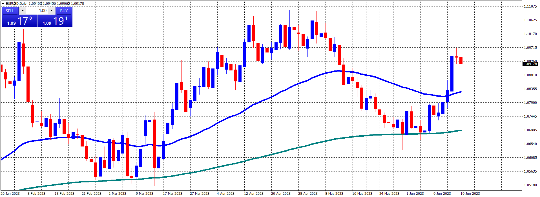Decrease trade volume with down arrow
Viewport: 540px width, 197px height.
pyautogui.click(x=23, y=11)
